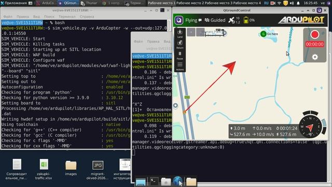
Task: Open the Actions menu in the fly toolbar
Action: click(180, 66)
